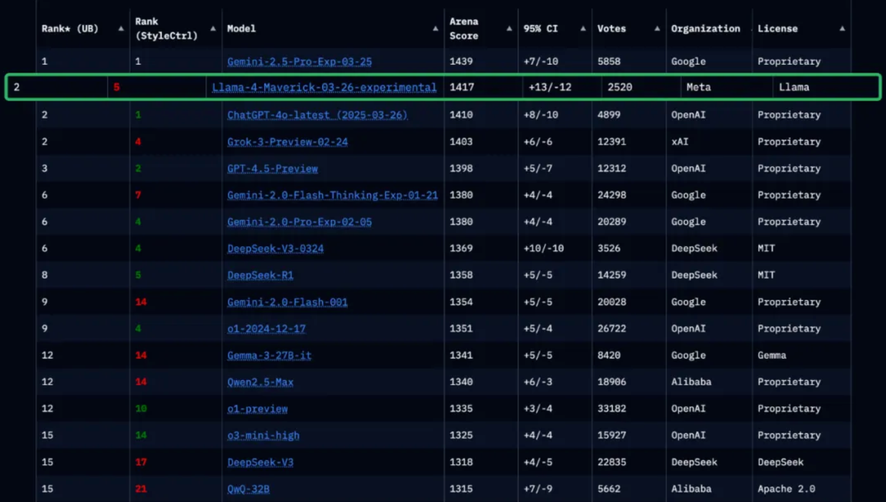Click votes value 12391
Image resolution: width=886 pixels, height=502 pixels.
(x=612, y=142)
